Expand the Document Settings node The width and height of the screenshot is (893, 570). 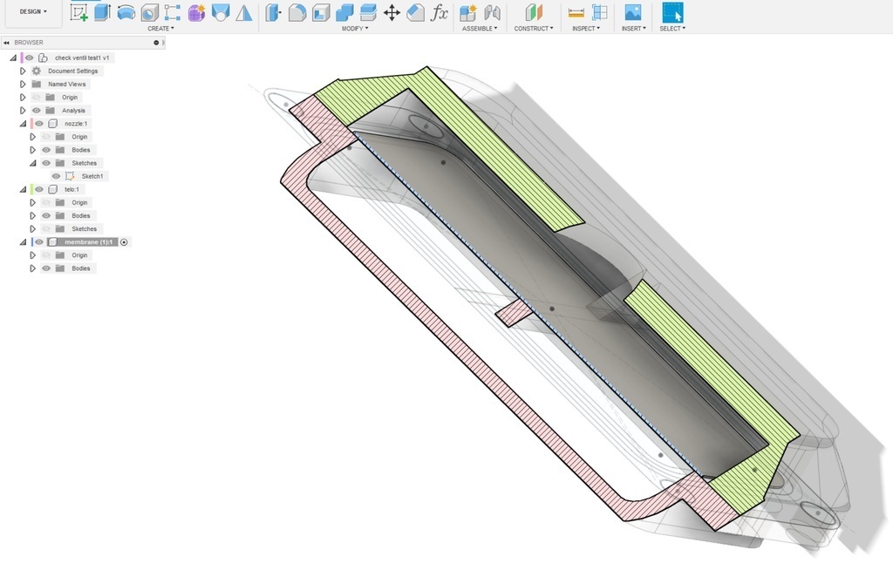21,71
